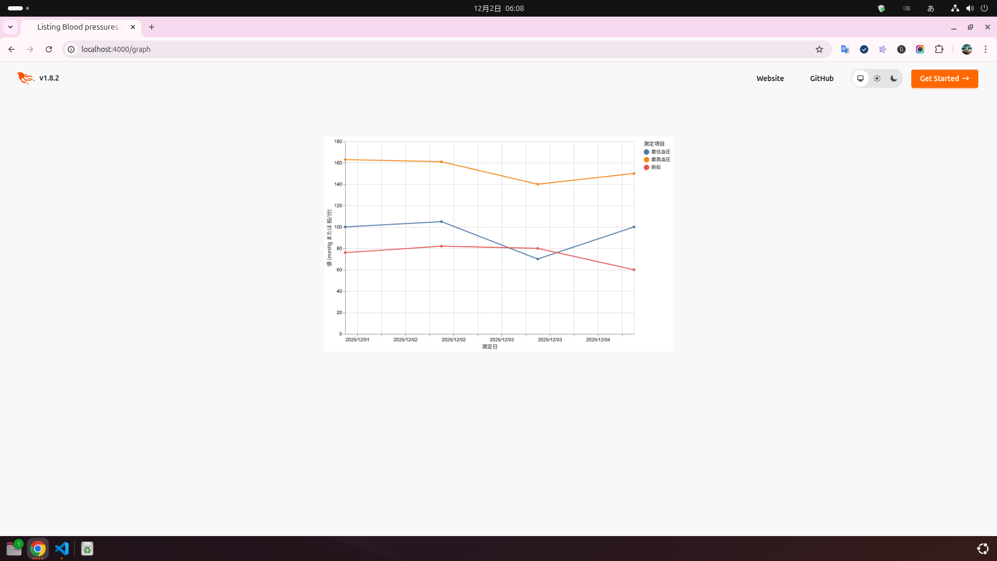Open the Website link
This screenshot has height=561, width=997.
(770, 78)
